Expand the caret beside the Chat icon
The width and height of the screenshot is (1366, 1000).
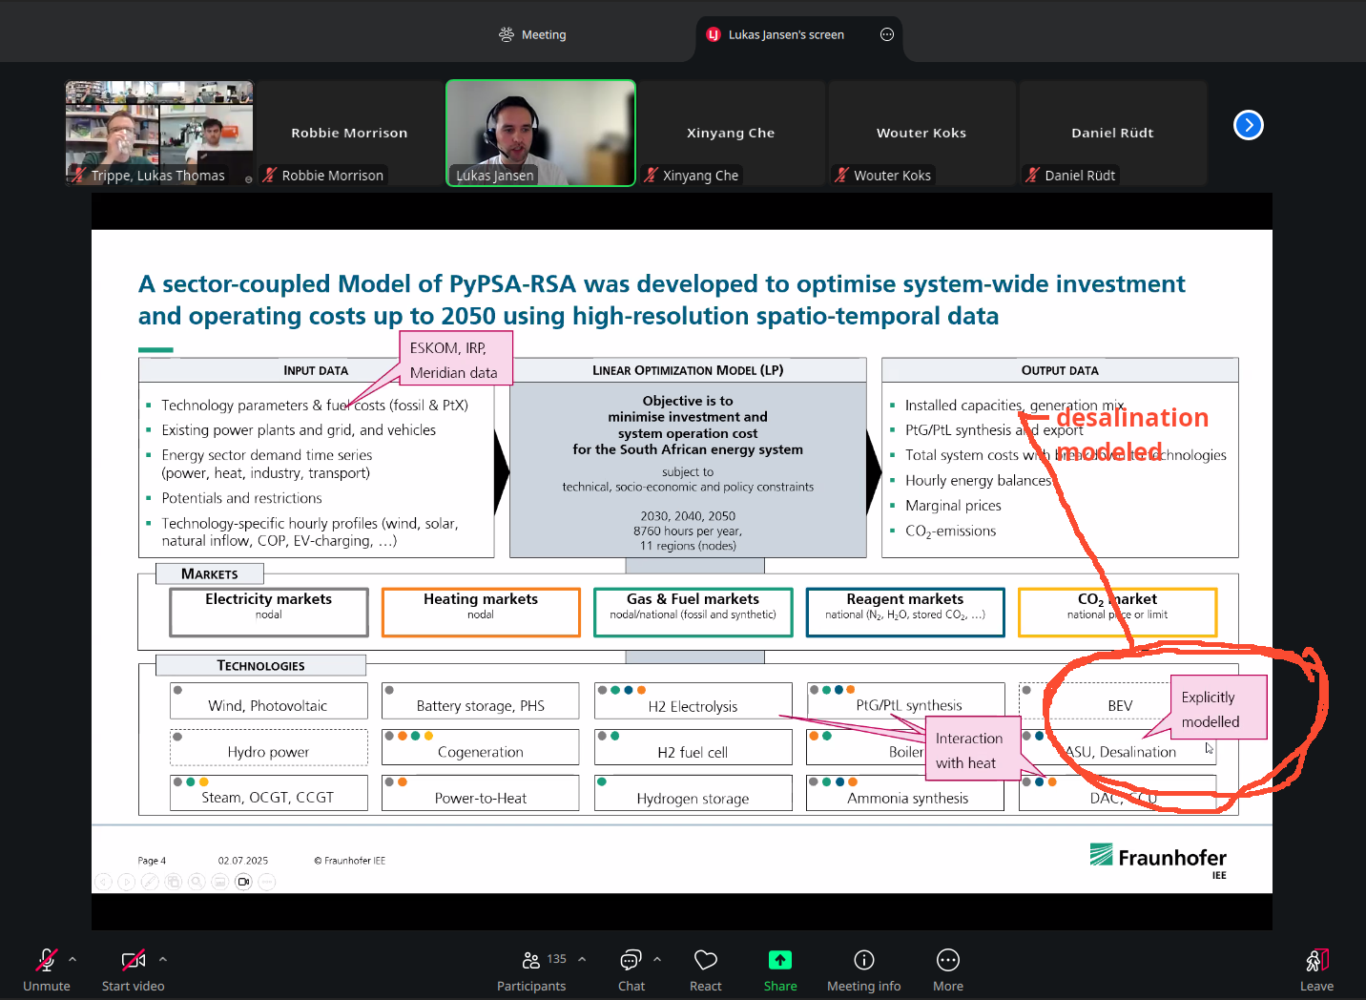pyautogui.click(x=657, y=959)
